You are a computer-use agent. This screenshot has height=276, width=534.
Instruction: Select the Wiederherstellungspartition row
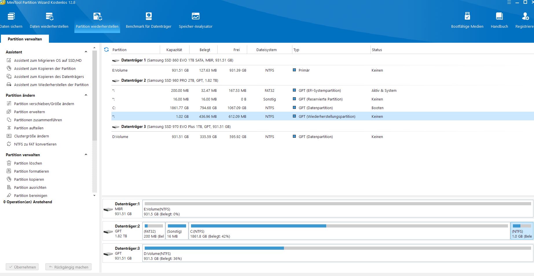pos(322,116)
